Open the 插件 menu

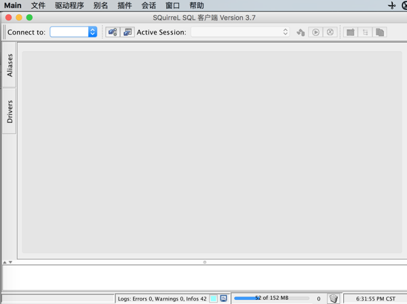click(125, 5)
